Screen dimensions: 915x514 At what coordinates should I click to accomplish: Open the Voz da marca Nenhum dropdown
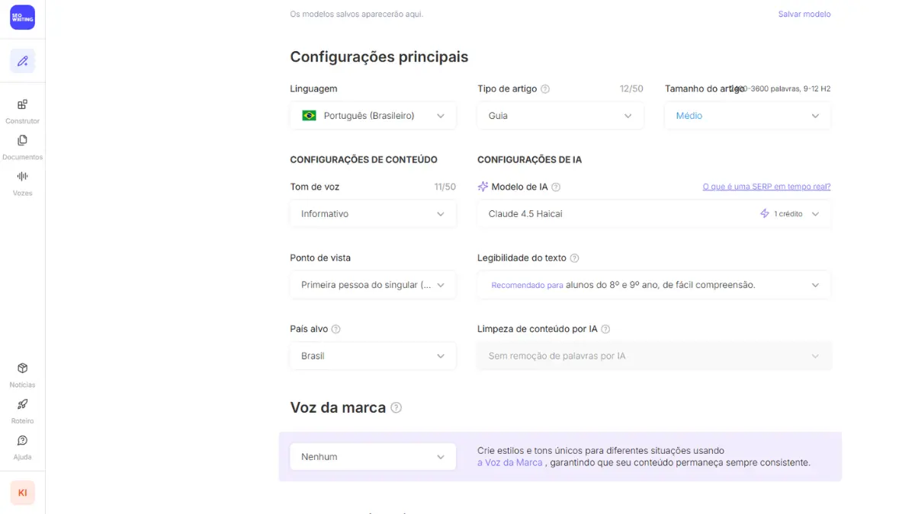coord(373,457)
